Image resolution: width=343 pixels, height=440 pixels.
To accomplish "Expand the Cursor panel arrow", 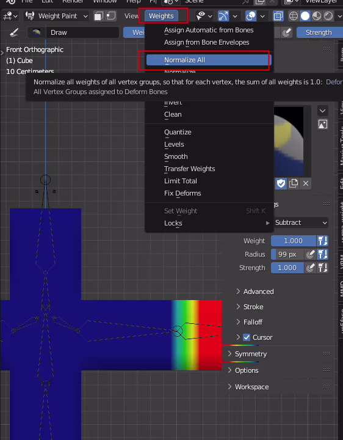I will tap(238, 337).
